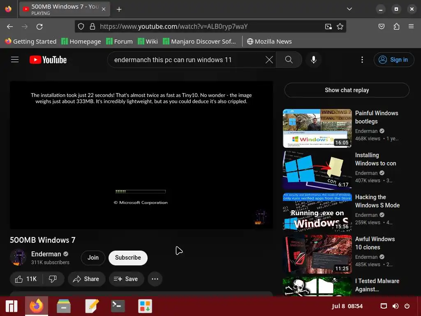Image resolution: width=421 pixels, height=316 pixels.
Task: Open the YouTube guide hamburger menu
Action: point(15,60)
